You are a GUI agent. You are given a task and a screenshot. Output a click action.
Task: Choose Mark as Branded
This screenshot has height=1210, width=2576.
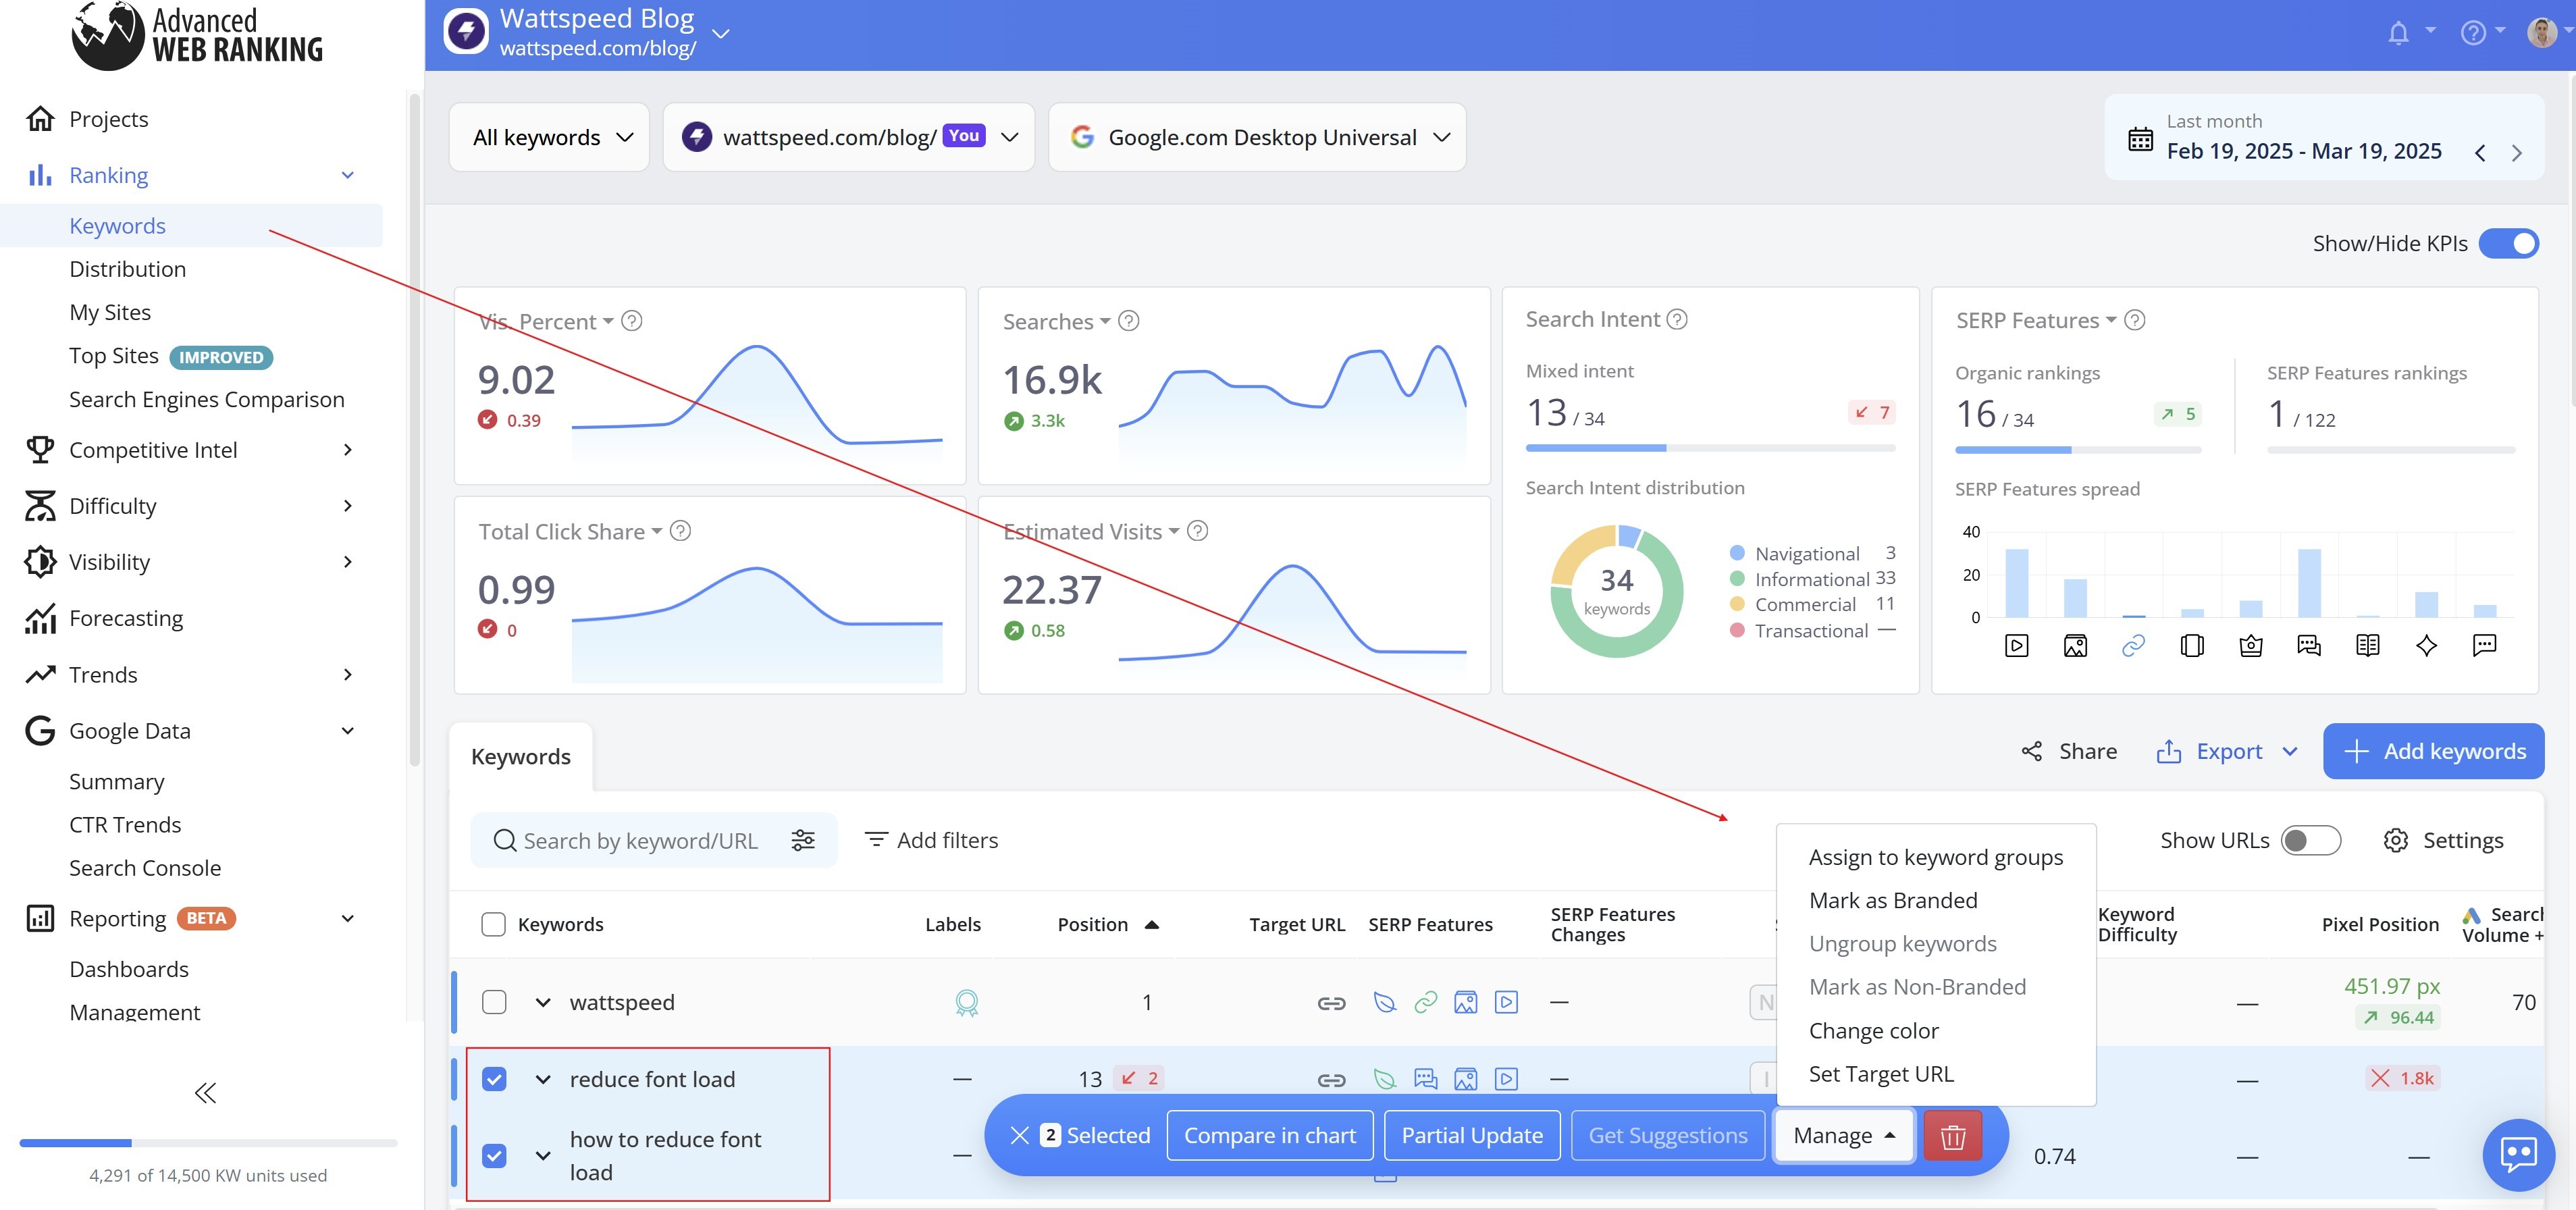point(1892,900)
